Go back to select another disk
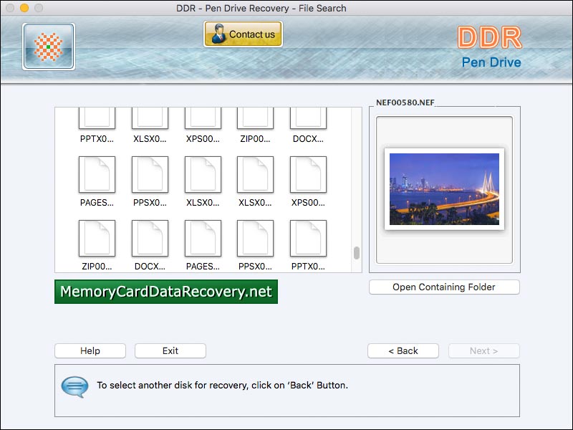 (x=403, y=350)
